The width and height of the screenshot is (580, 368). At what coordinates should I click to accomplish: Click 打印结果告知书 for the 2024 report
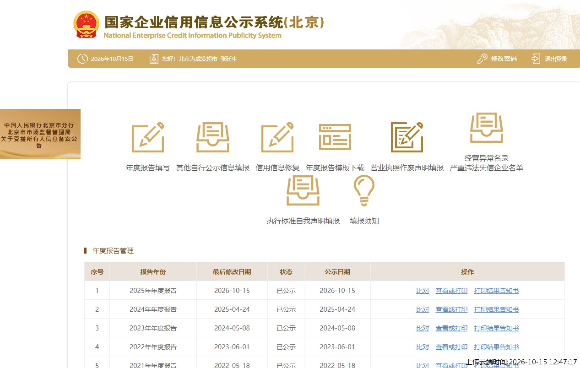(x=496, y=309)
